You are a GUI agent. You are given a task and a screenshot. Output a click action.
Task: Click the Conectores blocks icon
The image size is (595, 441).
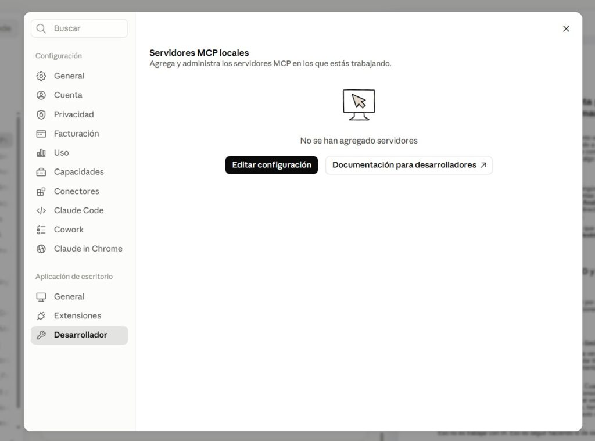(41, 191)
